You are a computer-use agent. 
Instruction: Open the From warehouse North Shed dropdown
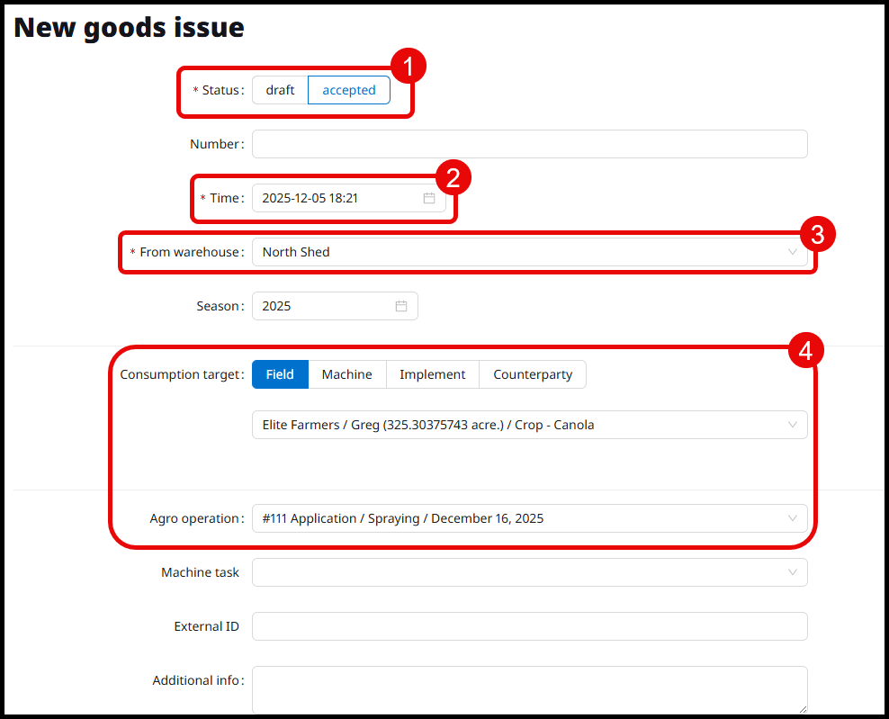tap(529, 252)
